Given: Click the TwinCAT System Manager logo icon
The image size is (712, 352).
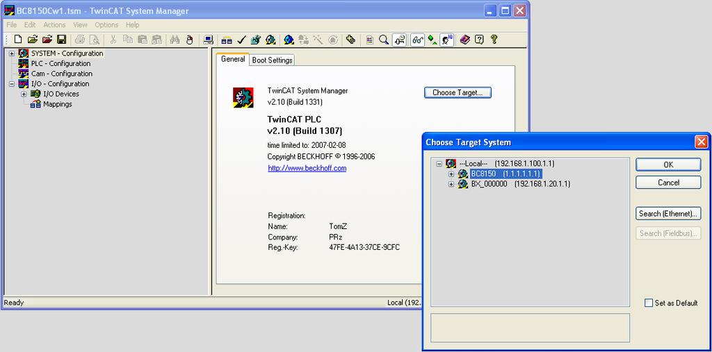Looking at the screenshot, I should 243,98.
